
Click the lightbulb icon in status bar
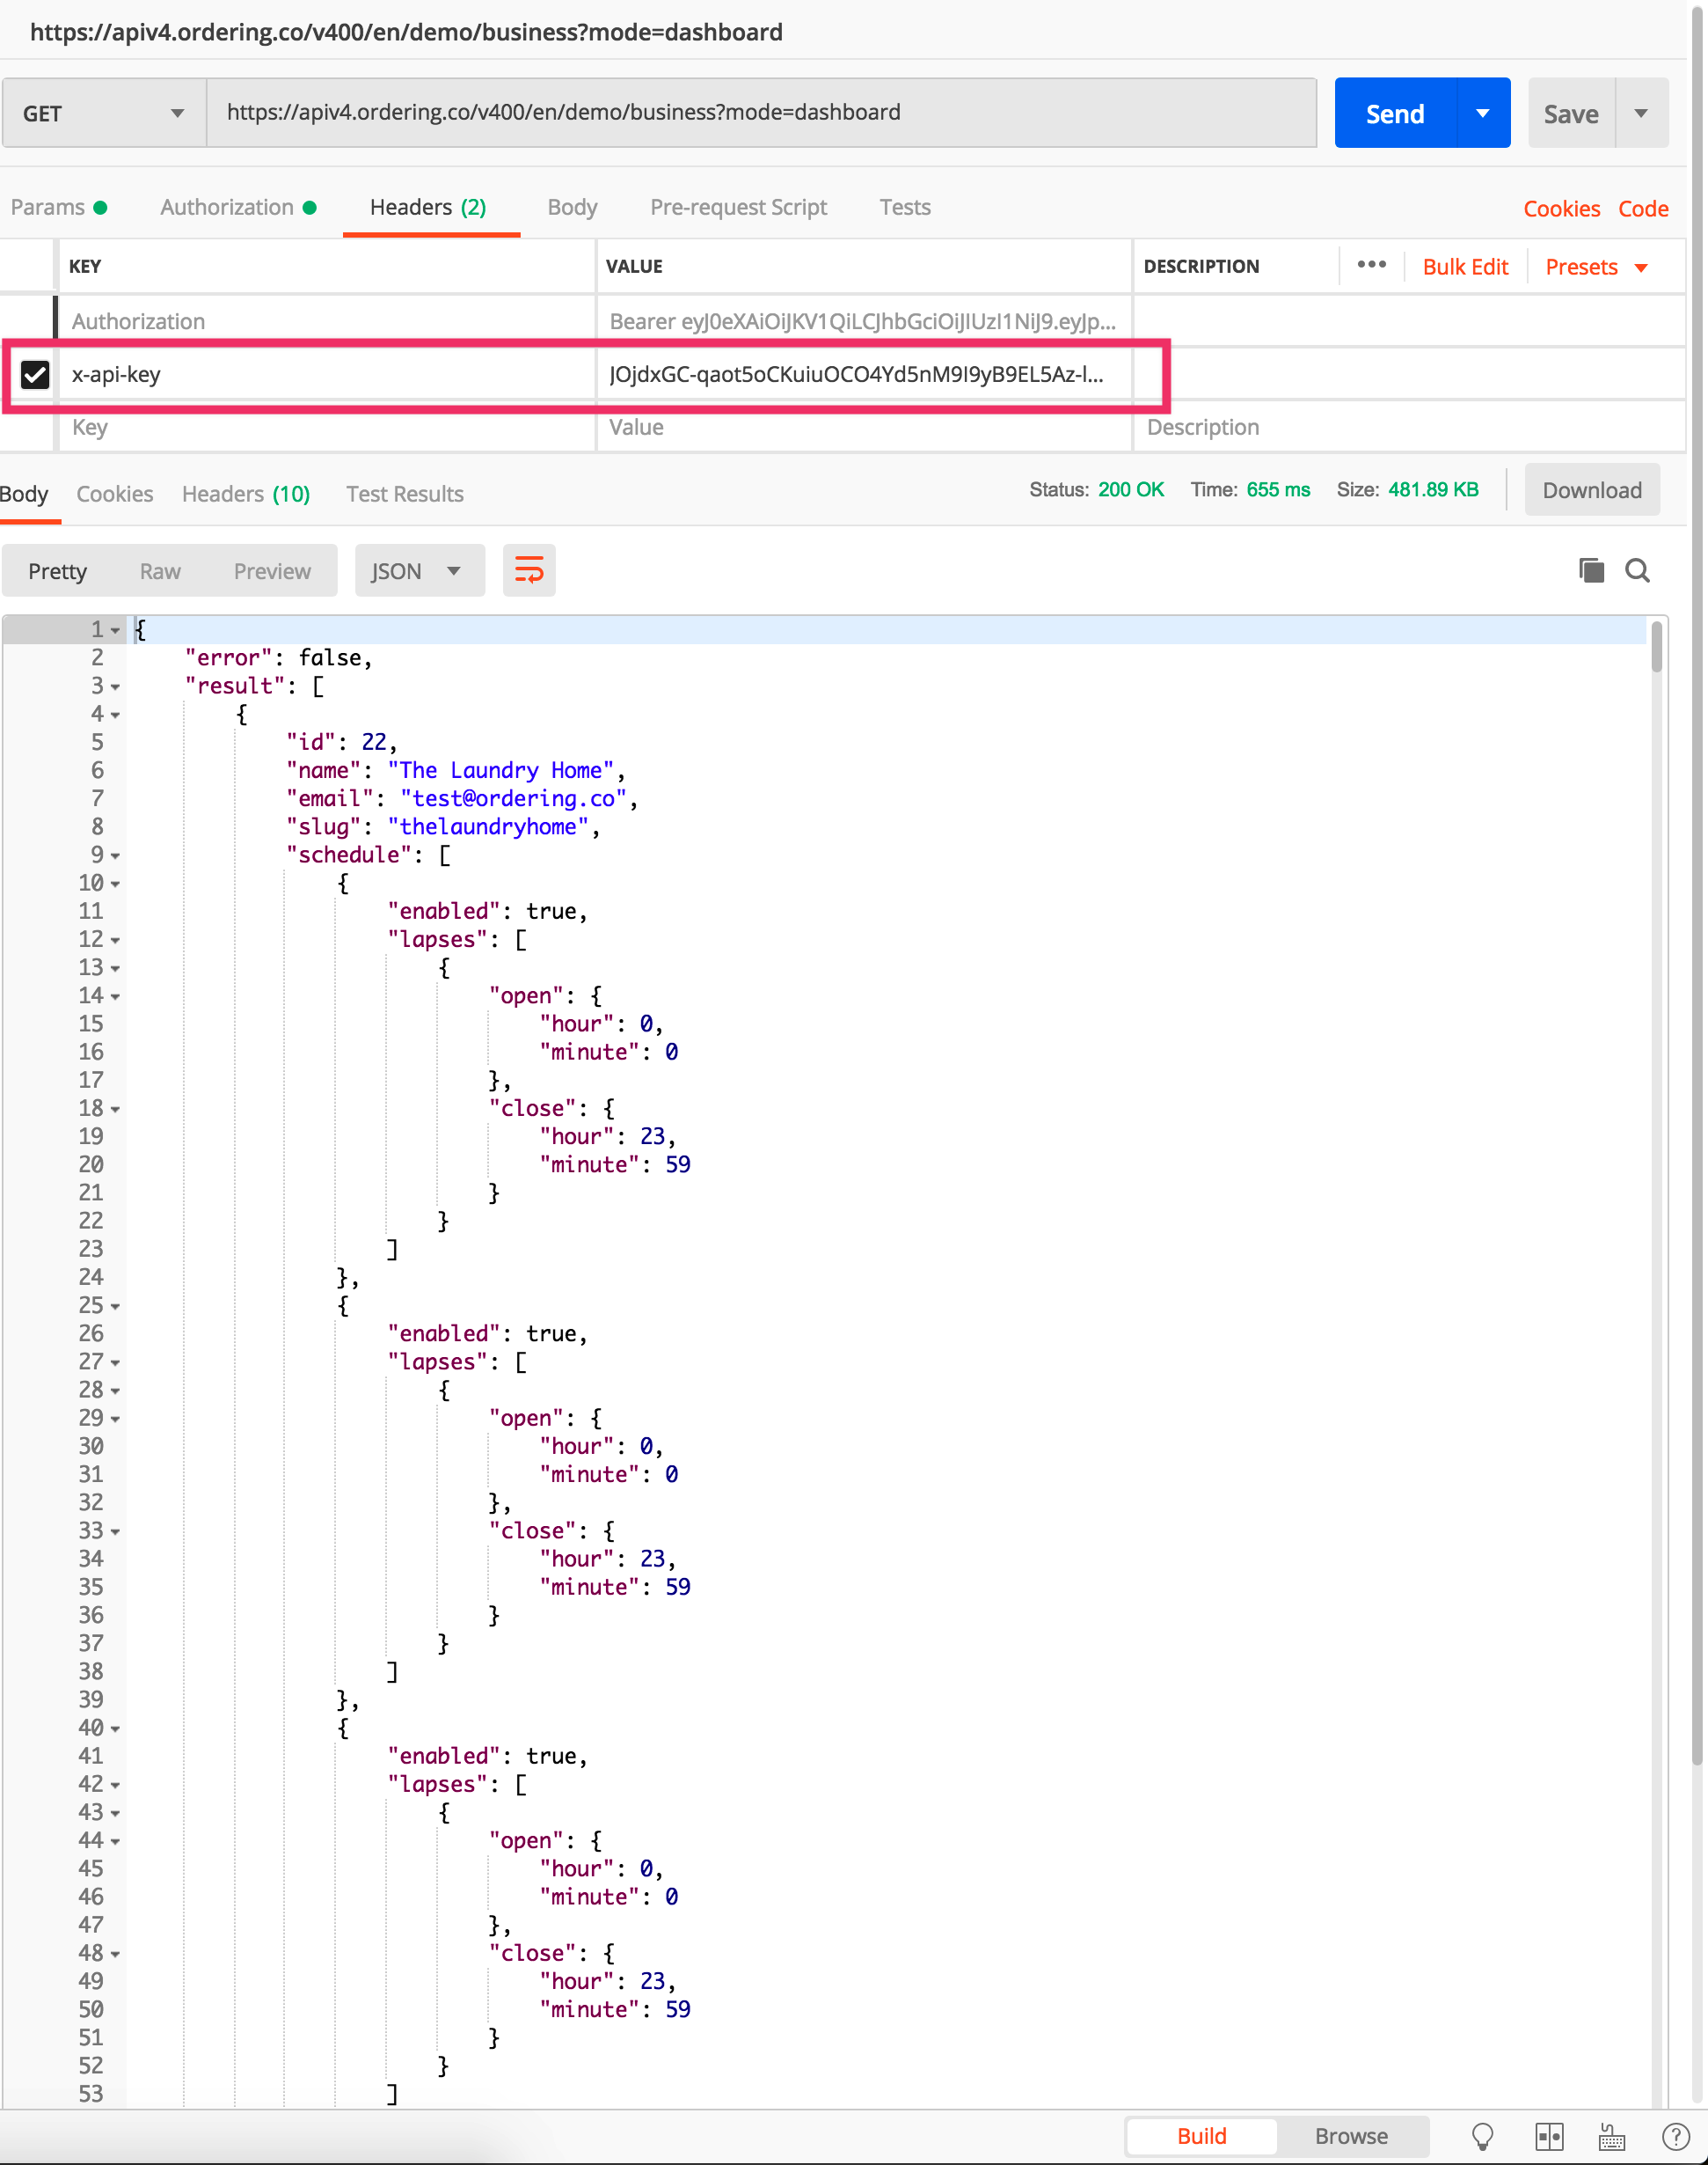click(1482, 2136)
